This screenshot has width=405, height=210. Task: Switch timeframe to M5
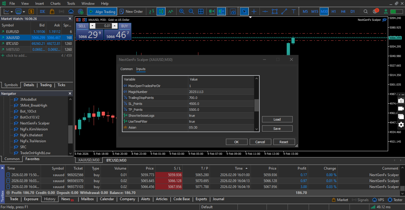[x=305, y=12]
